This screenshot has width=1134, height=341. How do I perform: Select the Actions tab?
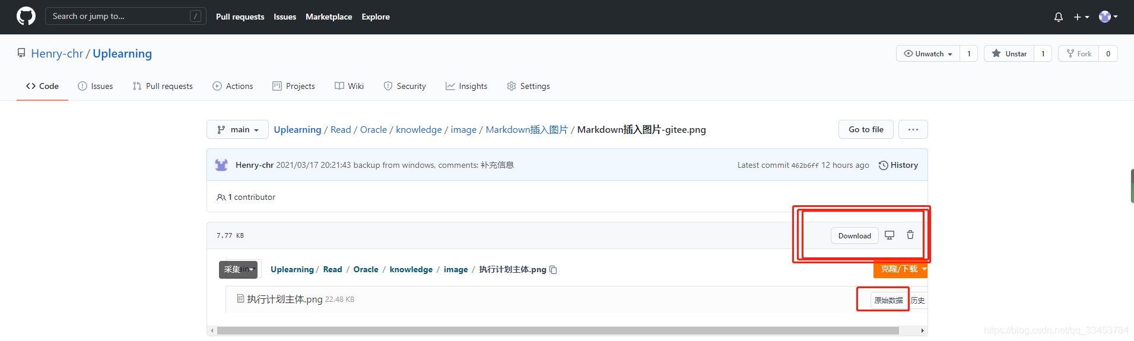(233, 86)
